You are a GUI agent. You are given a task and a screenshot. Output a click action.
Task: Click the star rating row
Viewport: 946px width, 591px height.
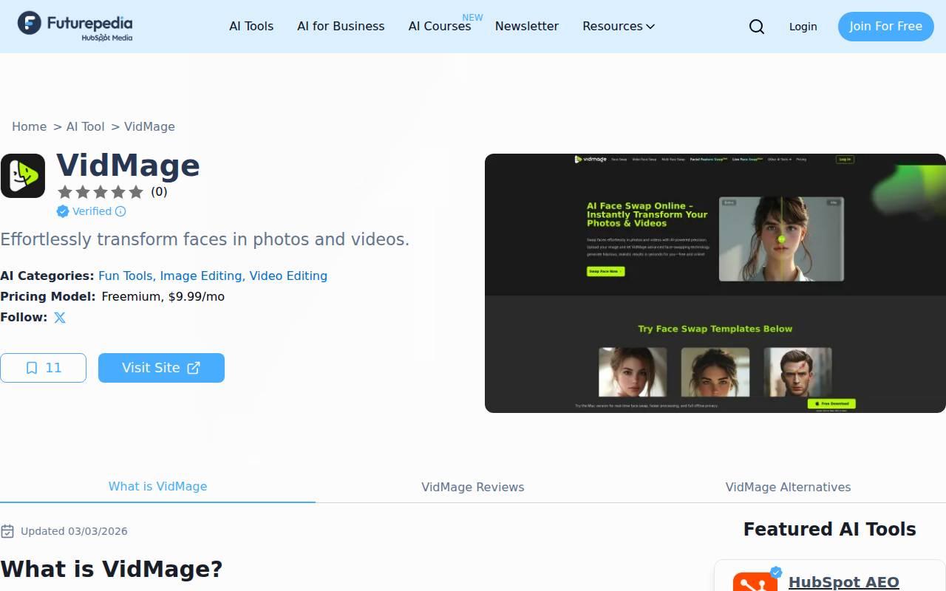[x=101, y=192]
